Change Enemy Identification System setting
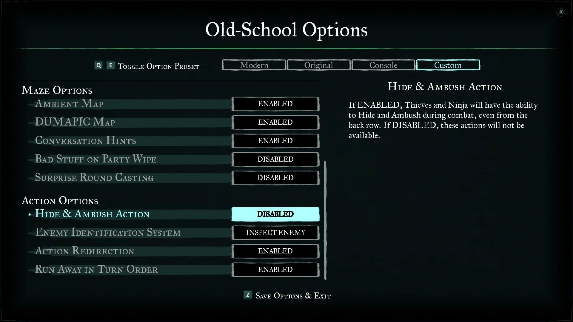The width and height of the screenshot is (573, 322). click(275, 232)
